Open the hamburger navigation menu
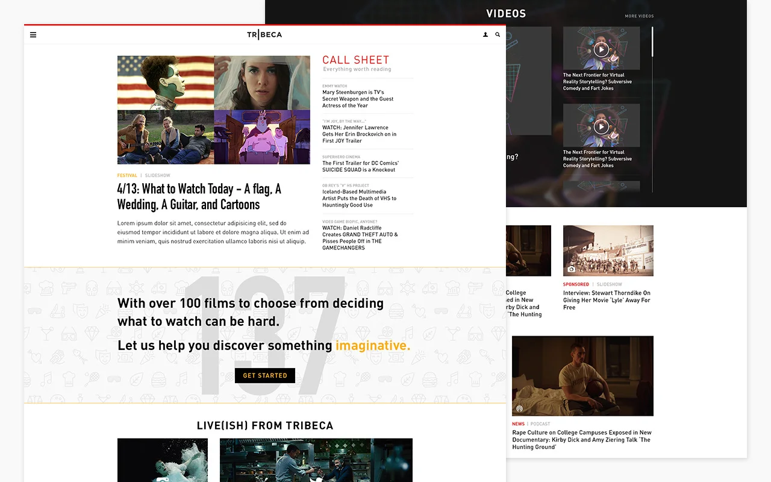771x482 pixels. (33, 34)
